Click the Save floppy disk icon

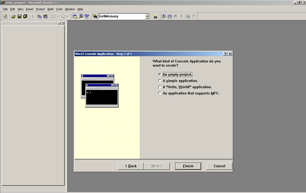coord(19,17)
